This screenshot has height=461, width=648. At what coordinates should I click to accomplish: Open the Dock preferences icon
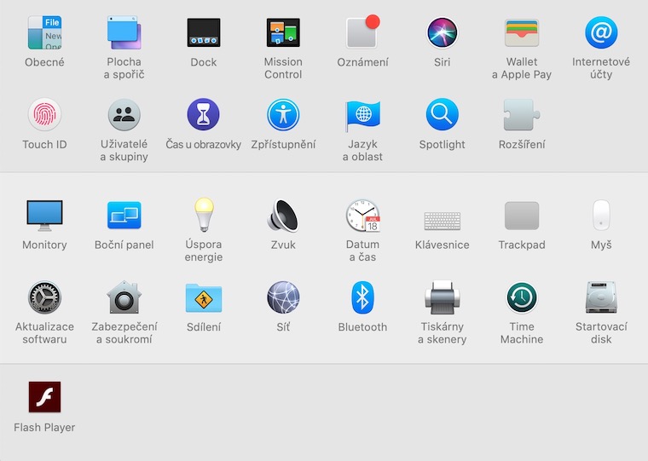coord(203,32)
